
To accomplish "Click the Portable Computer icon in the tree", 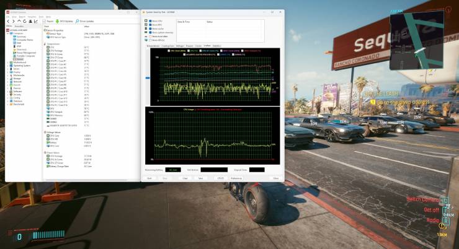I will tap(15, 56).
